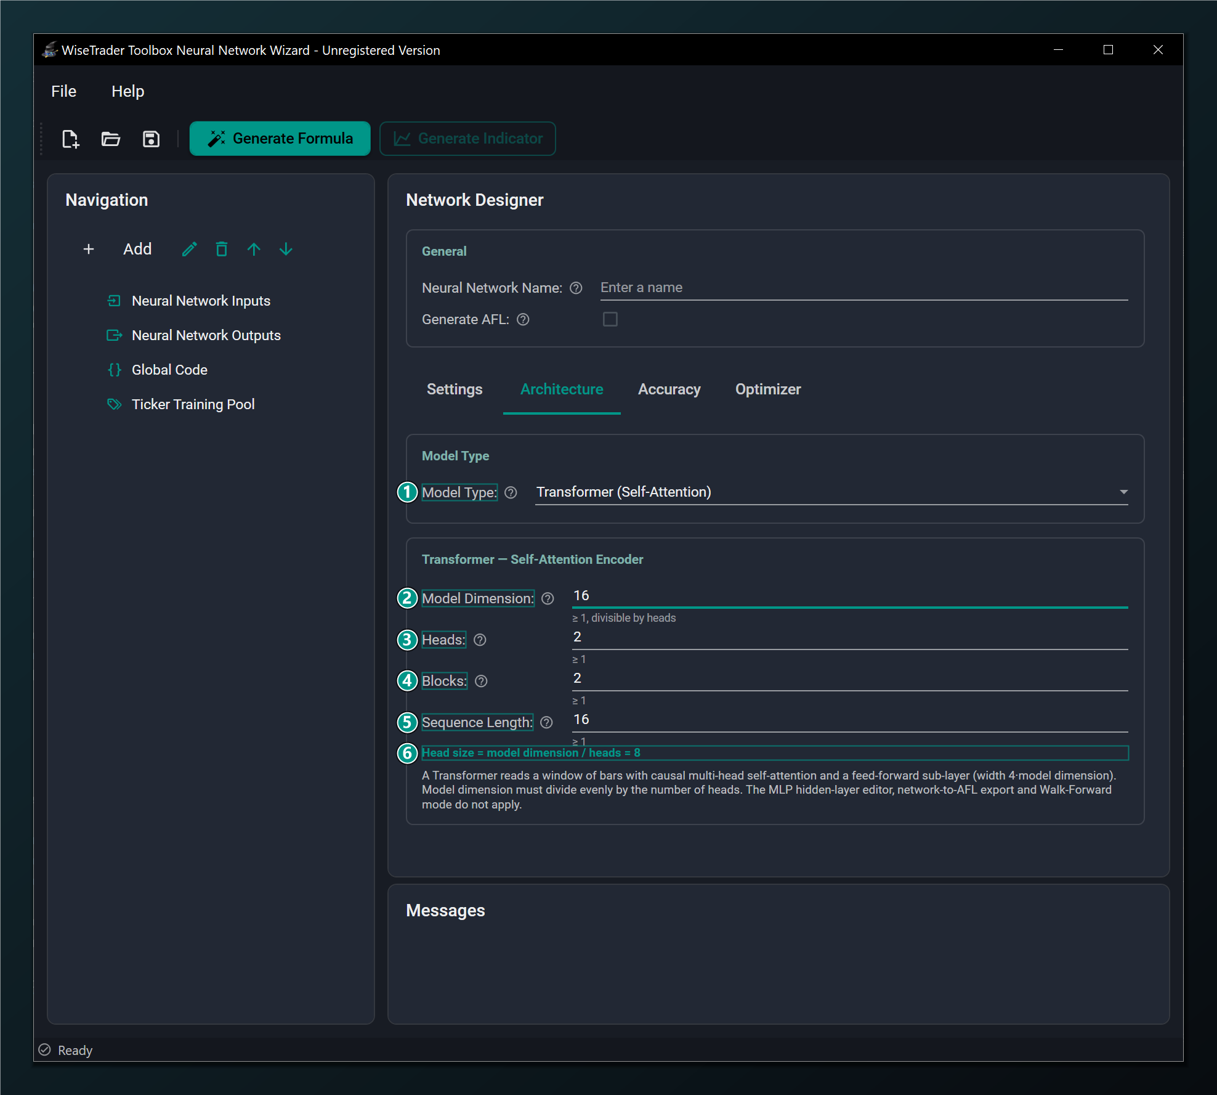
Task: Click the Sequence Length value field
Action: pos(850,720)
